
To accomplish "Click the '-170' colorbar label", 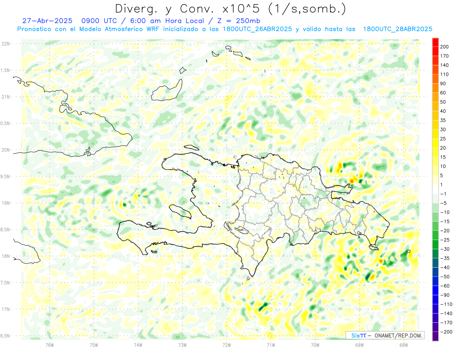I will pos(445,323).
